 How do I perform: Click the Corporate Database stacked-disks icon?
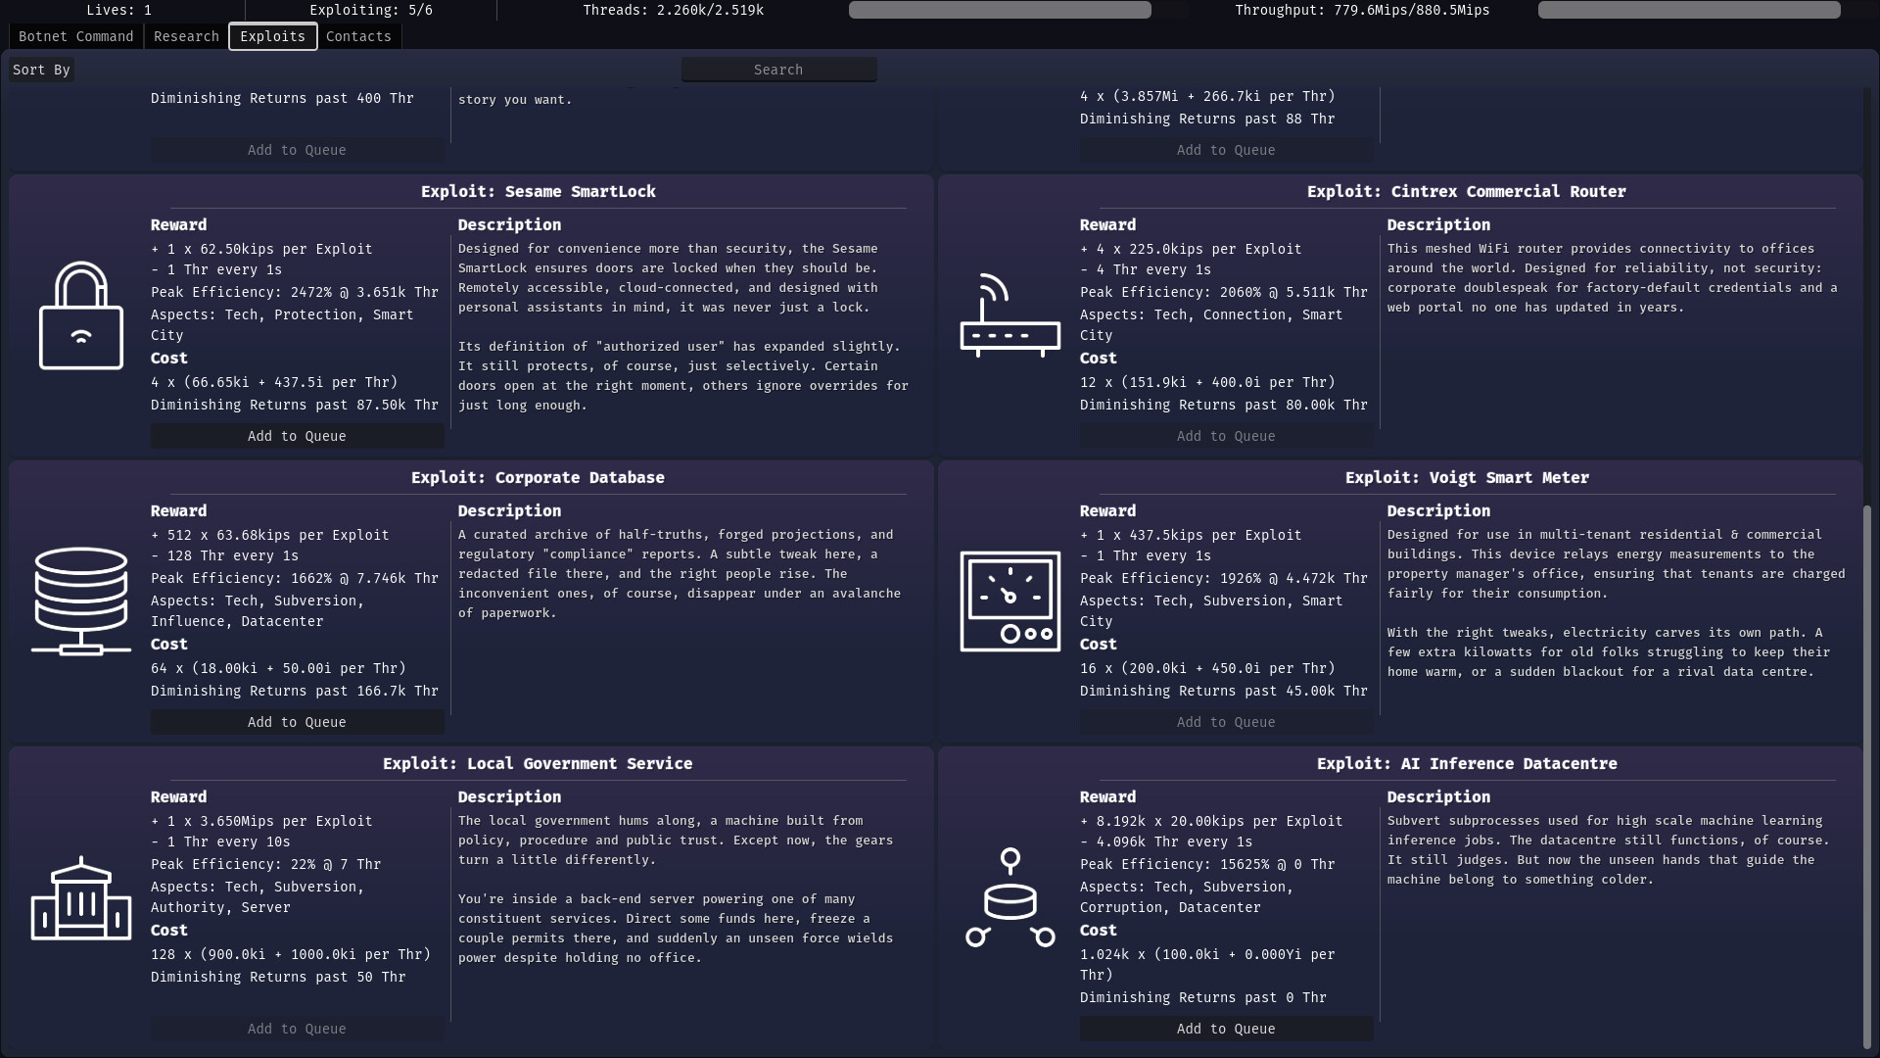click(x=80, y=601)
